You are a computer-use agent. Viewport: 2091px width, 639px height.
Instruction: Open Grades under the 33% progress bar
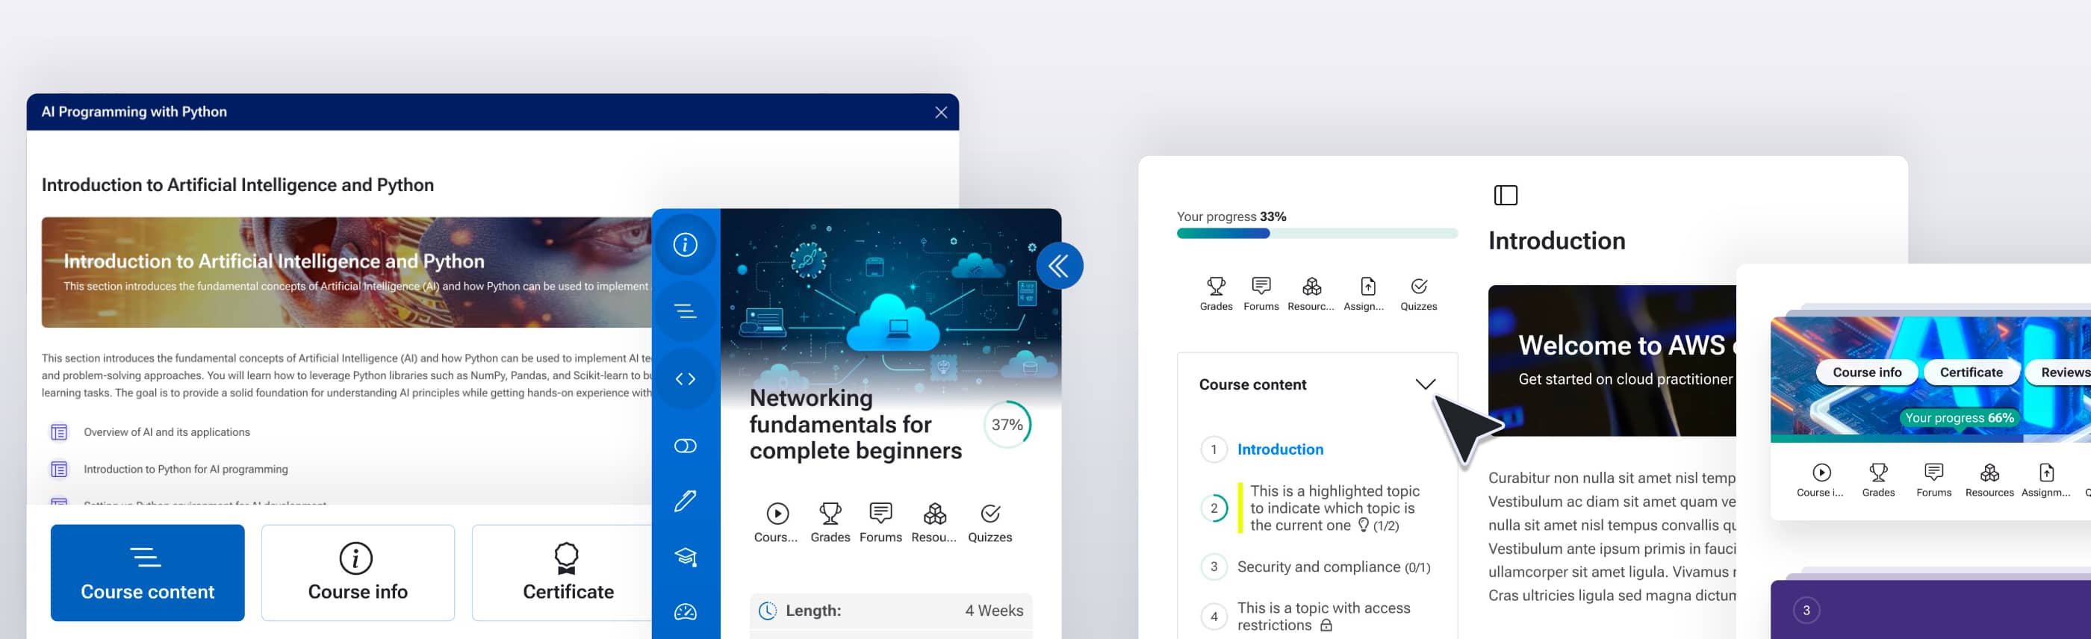(1215, 293)
